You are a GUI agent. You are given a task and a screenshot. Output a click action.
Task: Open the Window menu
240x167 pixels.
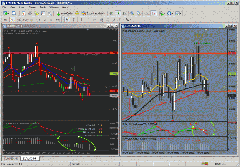point(54,7)
